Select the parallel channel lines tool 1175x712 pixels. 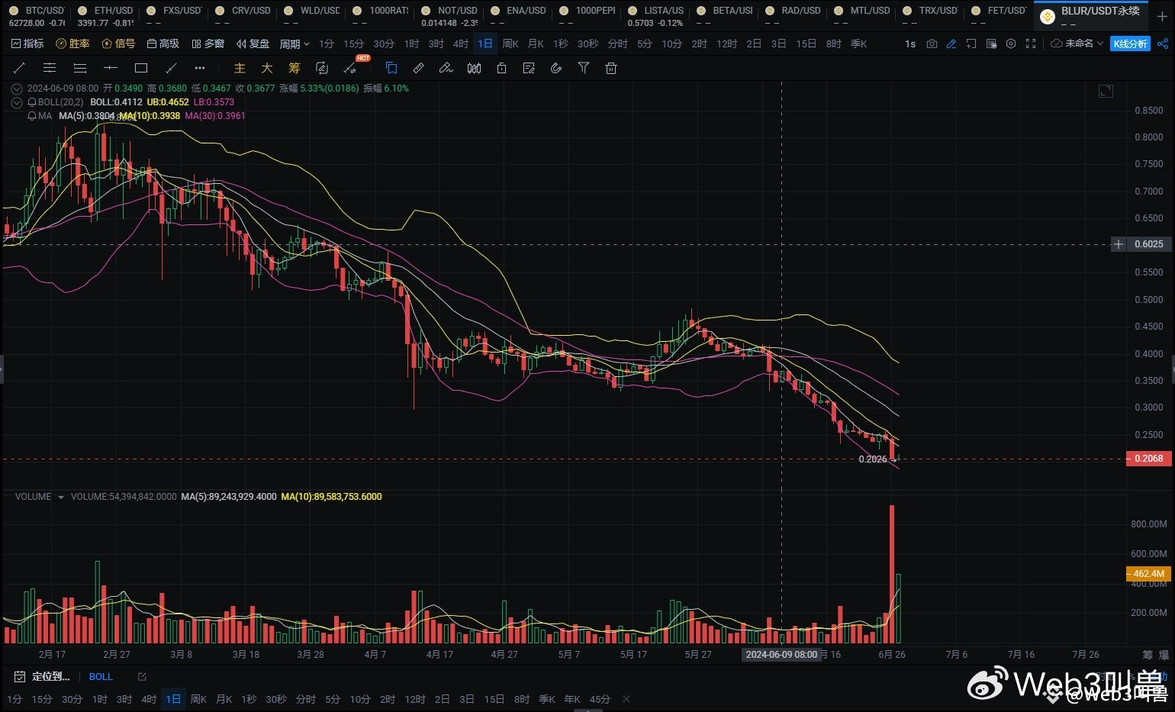(x=50, y=68)
